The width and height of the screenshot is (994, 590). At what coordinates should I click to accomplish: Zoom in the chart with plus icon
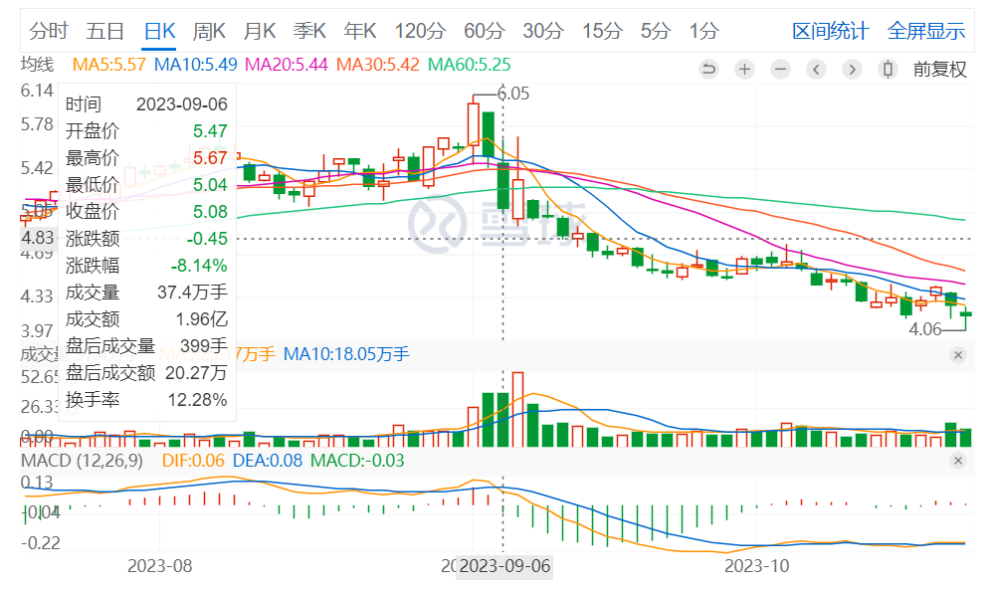tap(744, 70)
